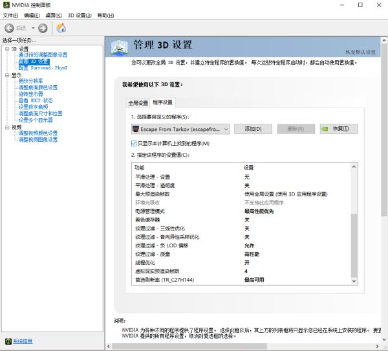Open the 3D 设置 menu in menu bar
The width and height of the screenshot is (388, 351).
tap(80, 15)
